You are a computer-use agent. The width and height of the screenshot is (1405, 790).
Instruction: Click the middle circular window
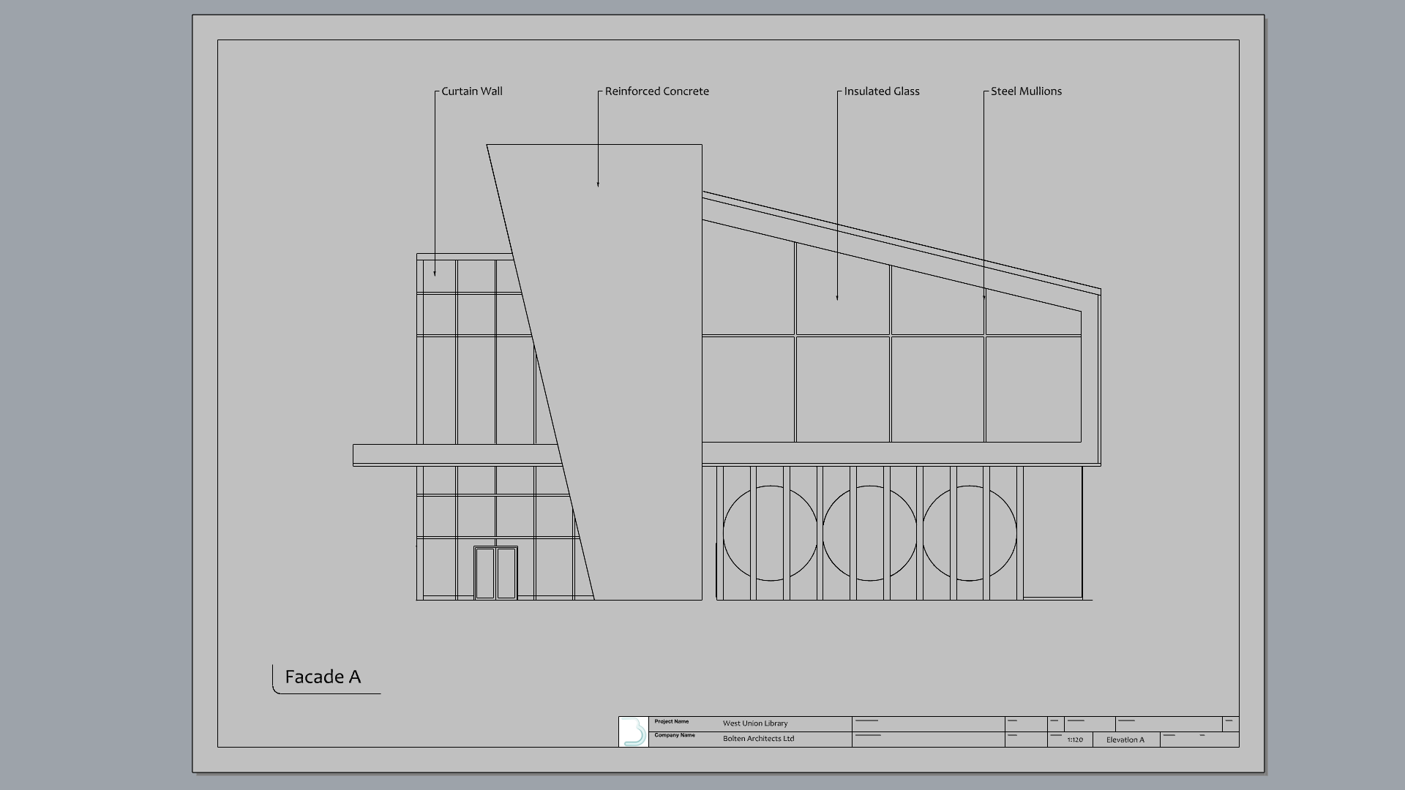tap(869, 533)
